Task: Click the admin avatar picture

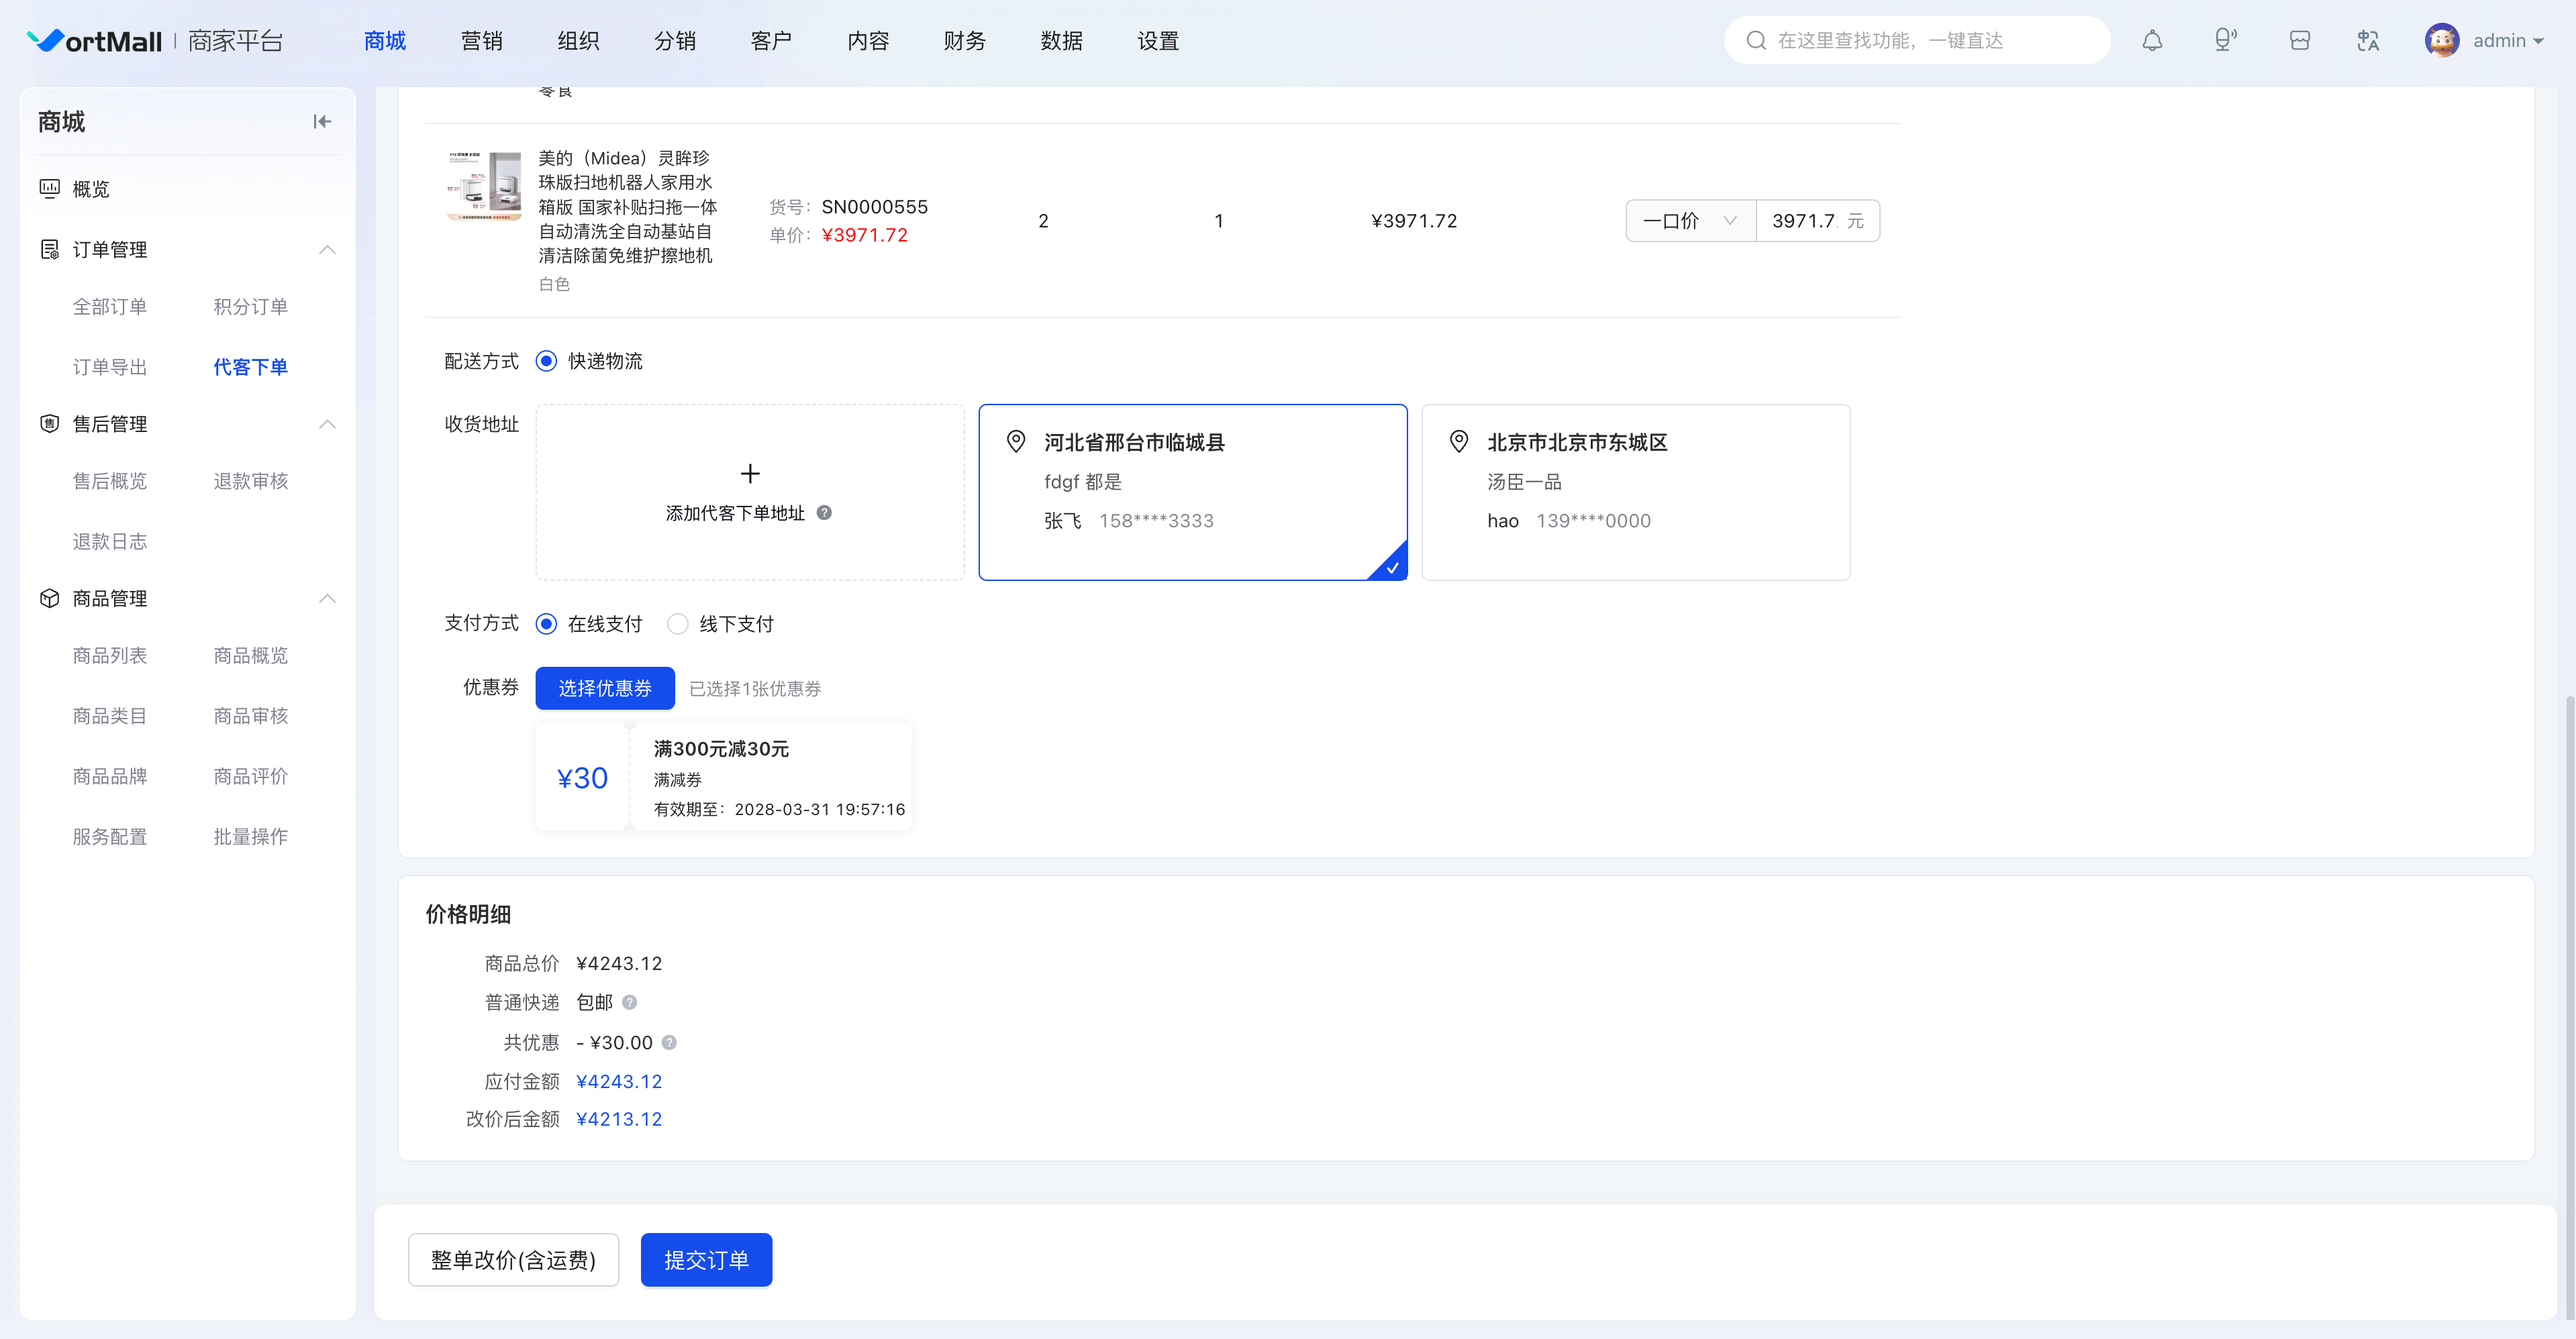Action: pyautogui.click(x=2441, y=41)
